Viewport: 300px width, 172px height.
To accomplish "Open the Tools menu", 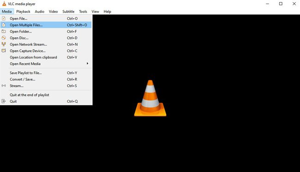I will pyautogui.click(x=83, y=11).
